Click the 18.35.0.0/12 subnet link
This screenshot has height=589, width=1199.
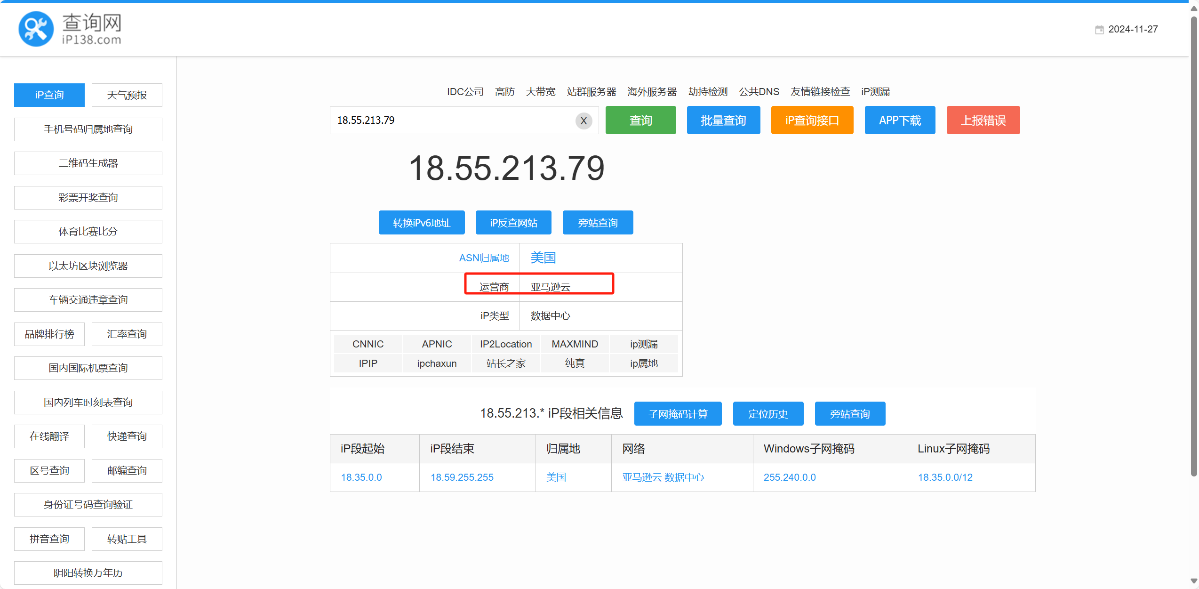(x=945, y=477)
